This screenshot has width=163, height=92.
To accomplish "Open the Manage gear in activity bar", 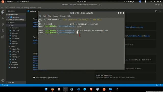I will pyautogui.click(x=3, y=80).
